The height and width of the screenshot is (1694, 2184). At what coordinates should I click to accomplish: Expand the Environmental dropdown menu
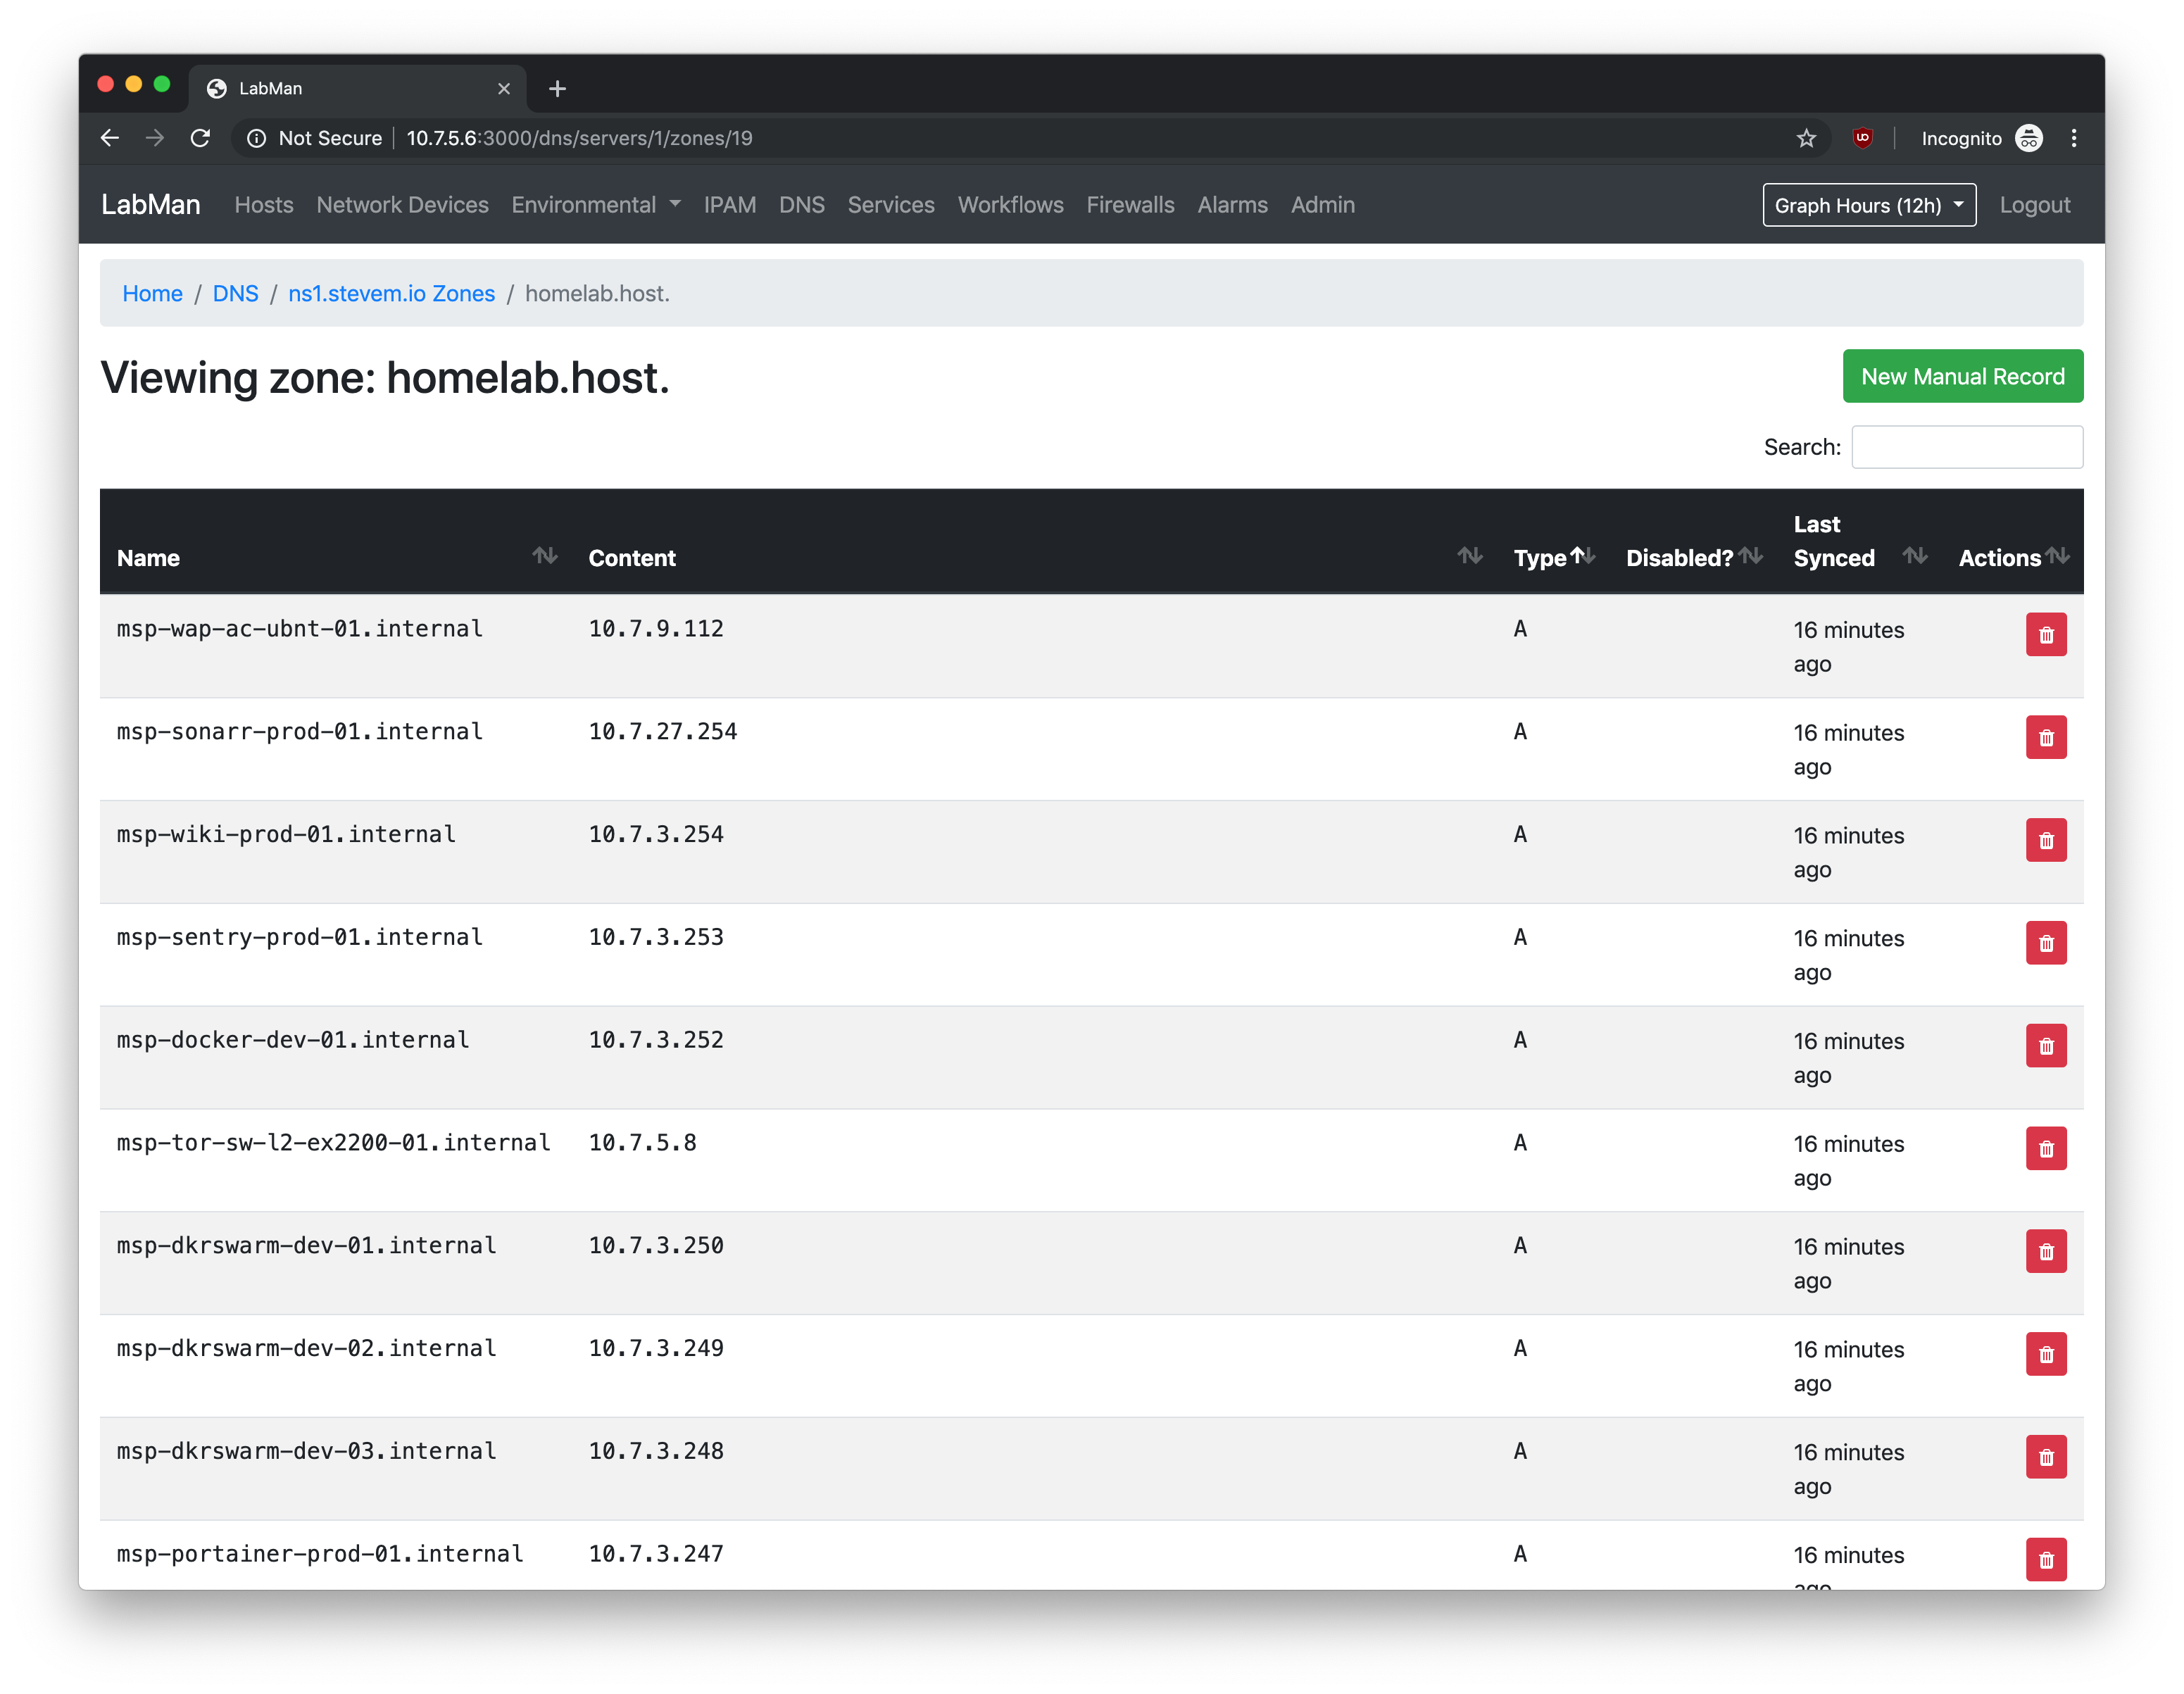pos(596,205)
